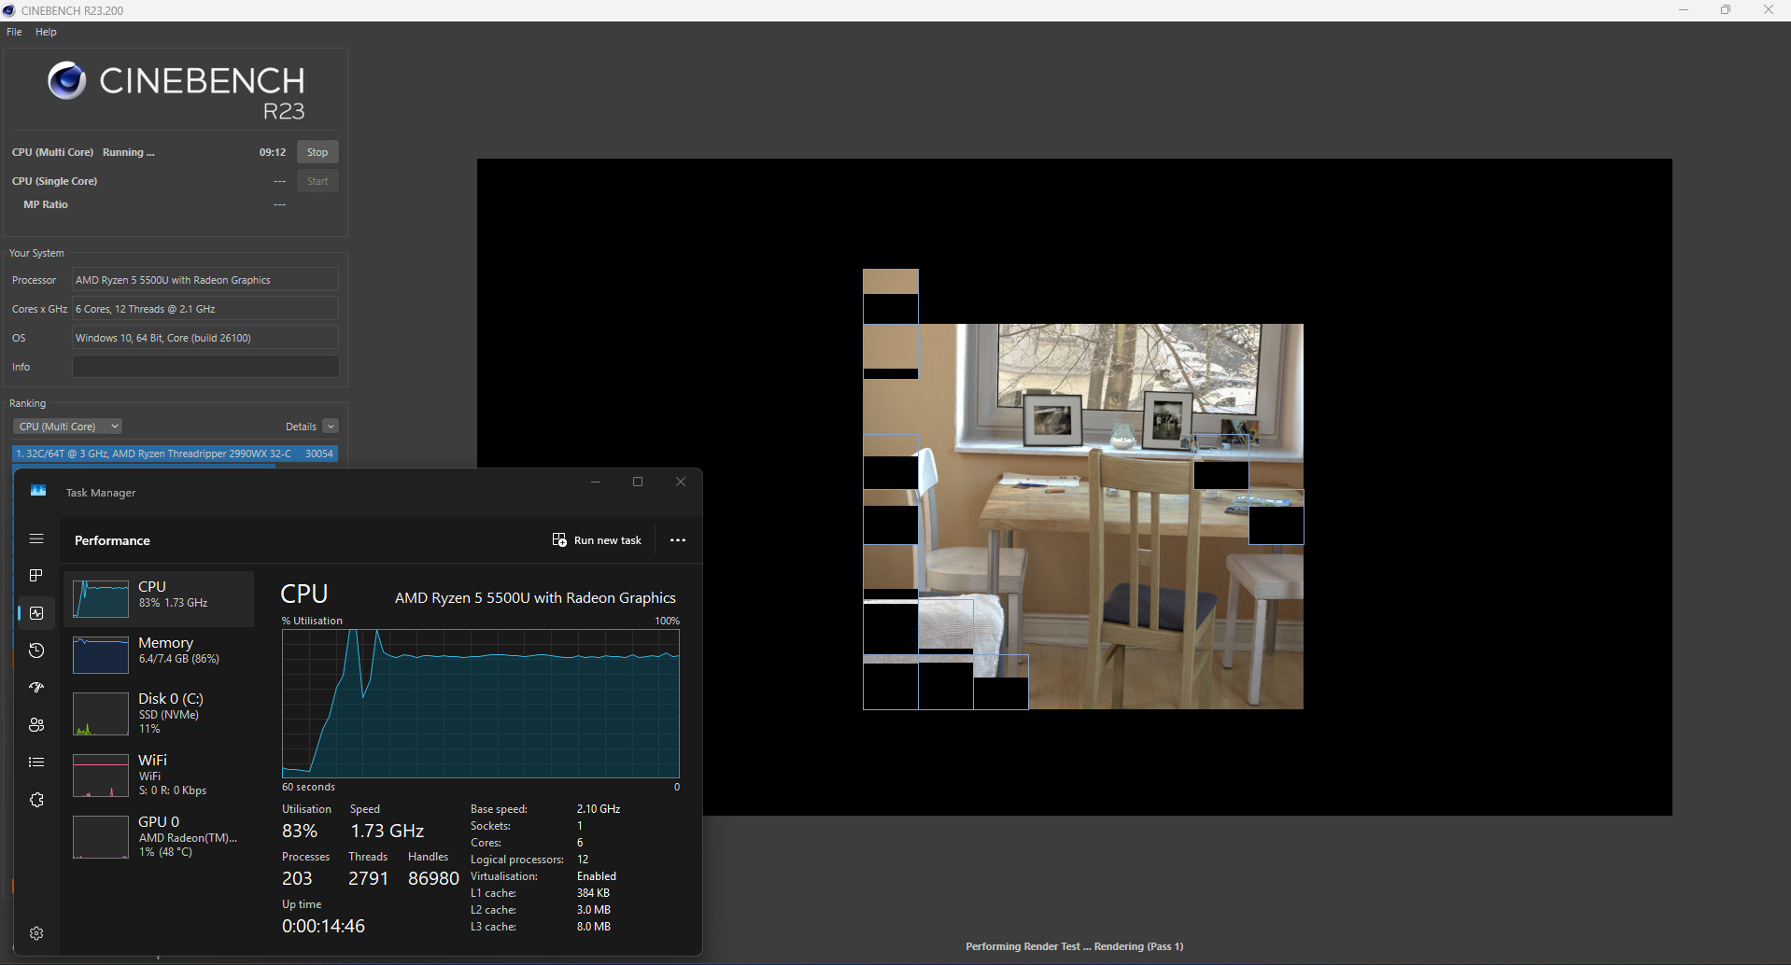Click the 2791 threads value
The width and height of the screenshot is (1791, 965).
[368, 878]
